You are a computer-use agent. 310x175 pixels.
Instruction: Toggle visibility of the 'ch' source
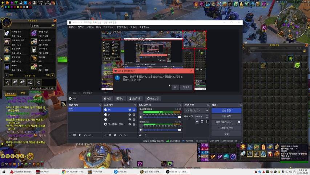pos(130,115)
